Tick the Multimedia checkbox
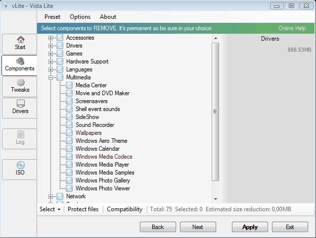The image size is (316, 238). tap(60, 77)
